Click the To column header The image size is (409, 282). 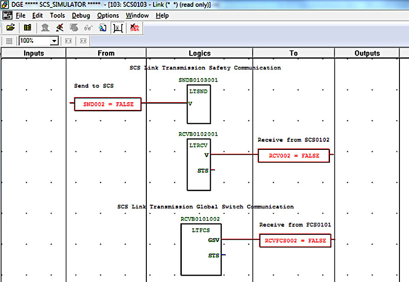[294, 53]
